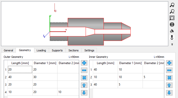Move Outer Geometry row down
This screenshot has width=178, height=98.
84,93
